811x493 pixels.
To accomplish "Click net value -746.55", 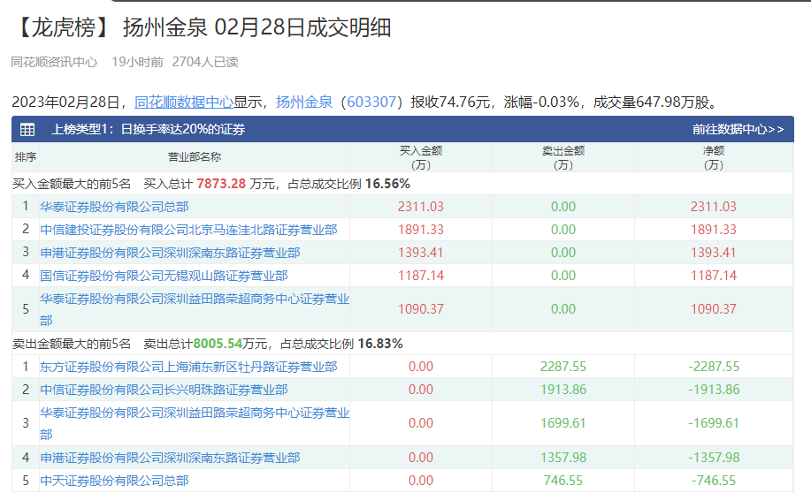I will point(714,481).
